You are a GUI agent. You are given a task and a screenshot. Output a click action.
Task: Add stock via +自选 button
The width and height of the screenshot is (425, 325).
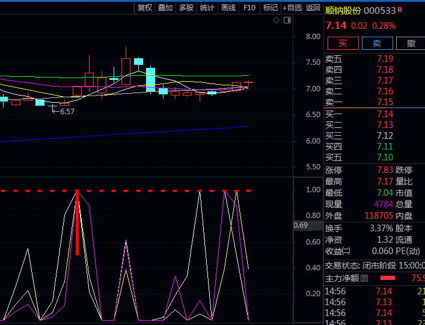(x=292, y=8)
